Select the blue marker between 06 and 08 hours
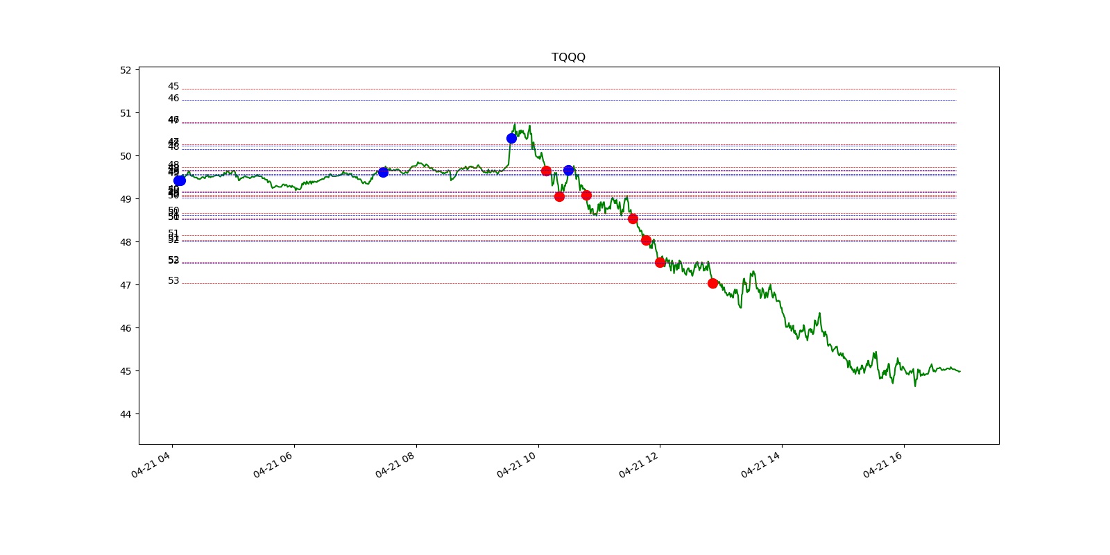 [x=383, y=172]
